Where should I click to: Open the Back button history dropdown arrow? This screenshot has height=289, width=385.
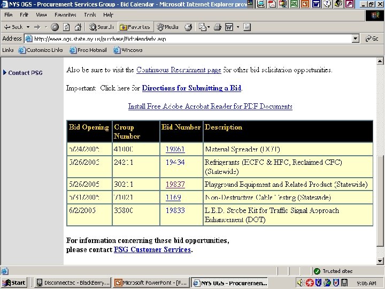pos(28,27)
